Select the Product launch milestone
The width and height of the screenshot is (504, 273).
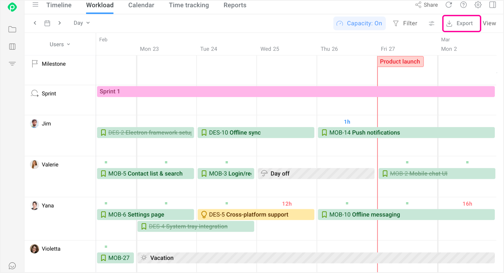[x=400, y=61]
